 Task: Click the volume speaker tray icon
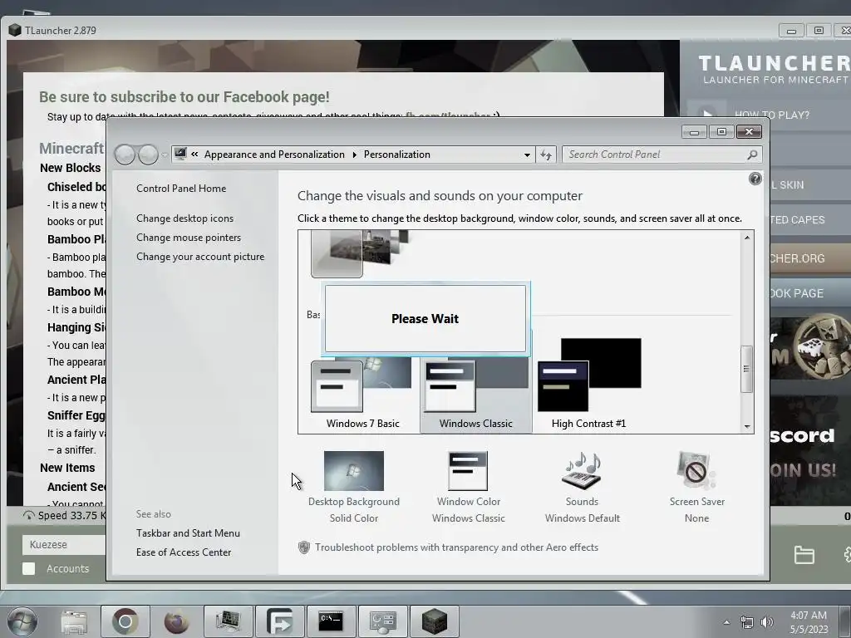click(x=767, y=622)
